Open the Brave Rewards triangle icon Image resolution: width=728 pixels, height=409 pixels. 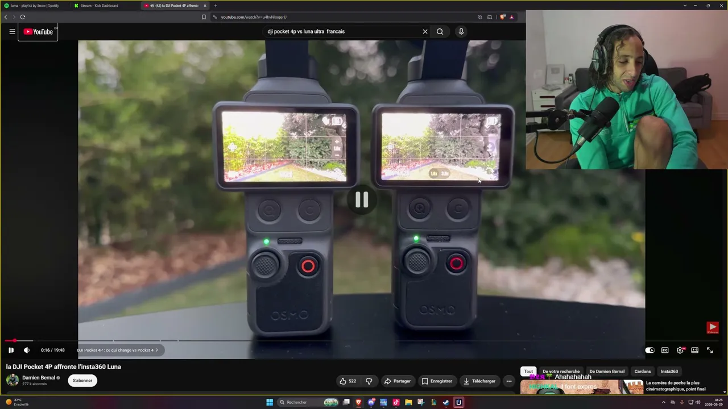point(512,17)
